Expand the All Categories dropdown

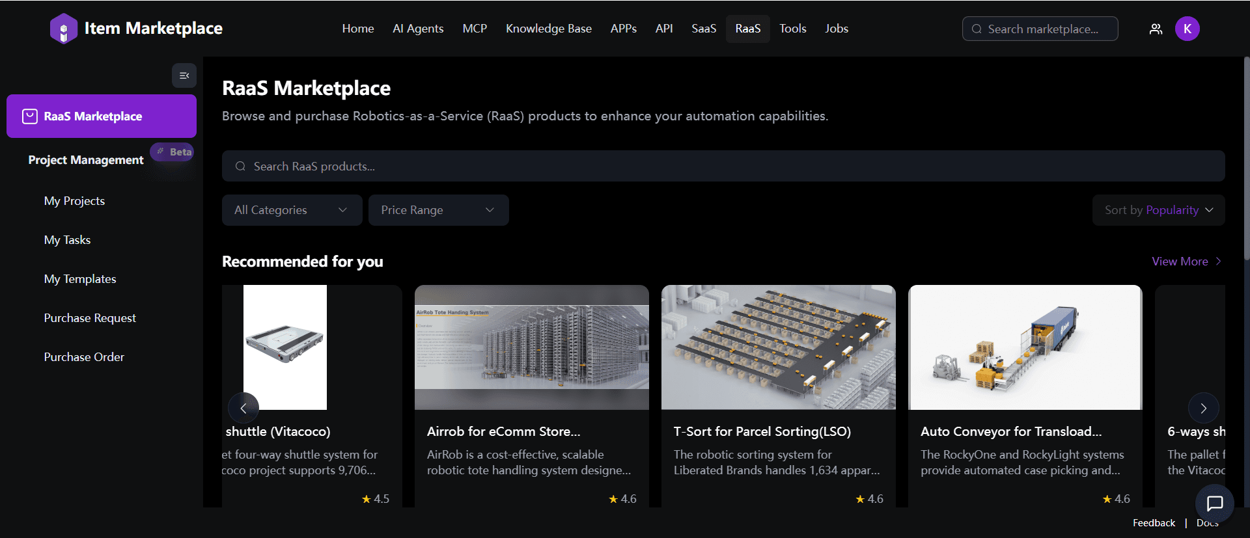(x=292, y=210)
